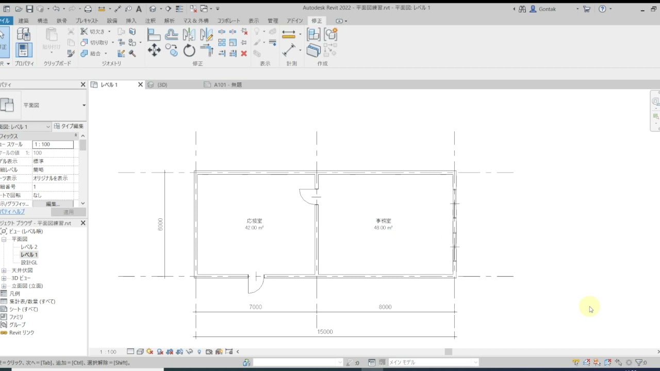
Task: Toggle Shadows in view control bar
Action: 160,352
